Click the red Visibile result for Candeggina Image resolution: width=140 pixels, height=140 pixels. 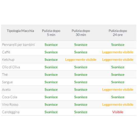(118, 112)
